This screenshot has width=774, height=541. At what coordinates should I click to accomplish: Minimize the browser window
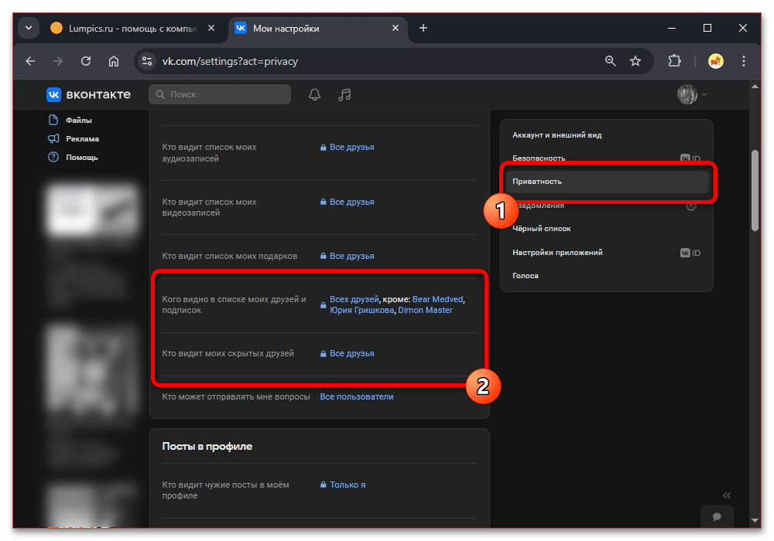(671, 28)
